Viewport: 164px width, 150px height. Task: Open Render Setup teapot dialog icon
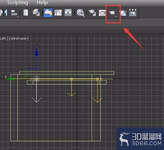[92, 13]
